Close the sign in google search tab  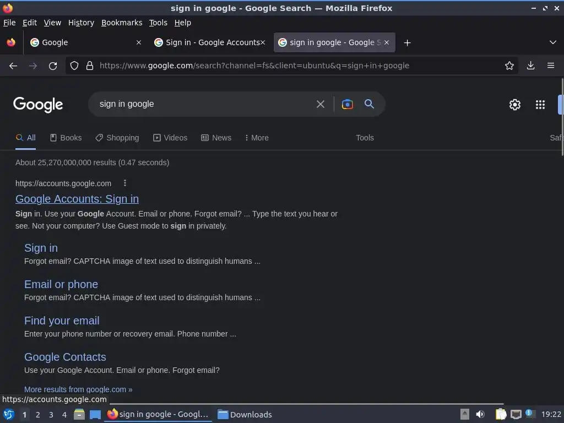coord(387,42)
